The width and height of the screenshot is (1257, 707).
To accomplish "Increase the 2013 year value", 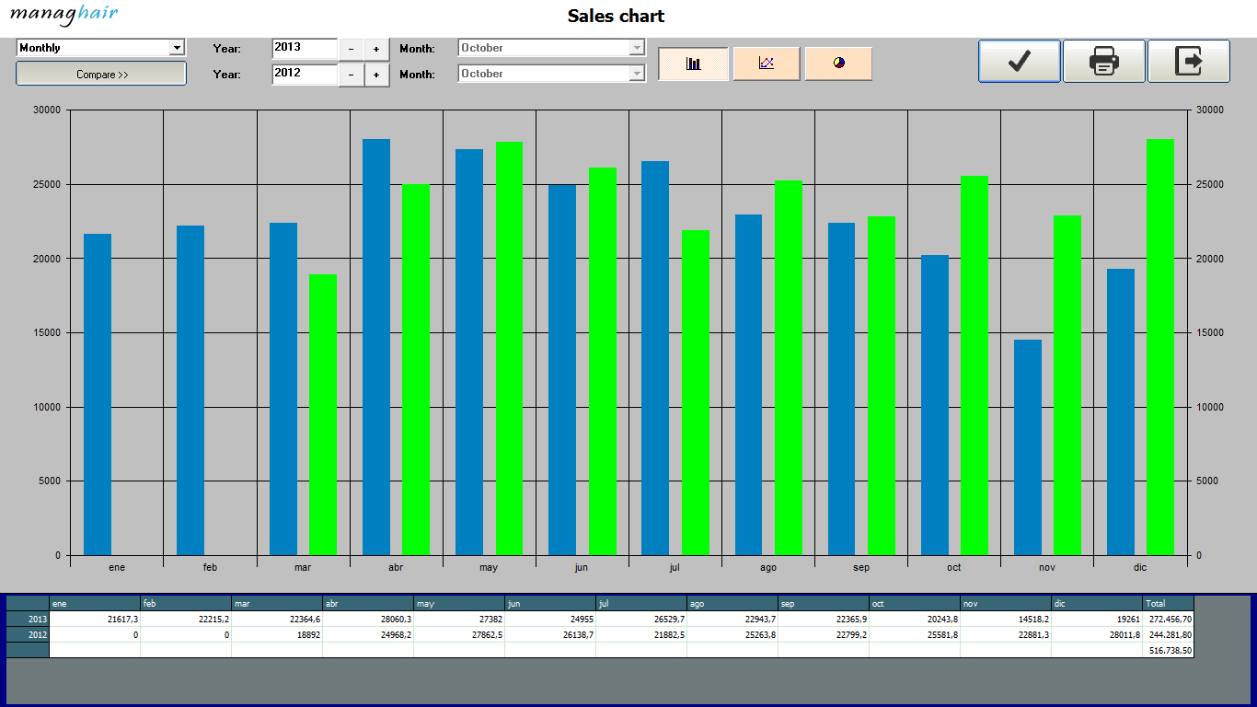I will 376,49.
